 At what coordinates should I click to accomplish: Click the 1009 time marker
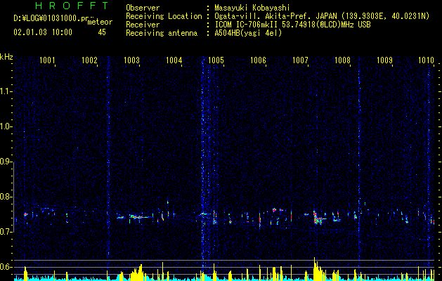385,60
